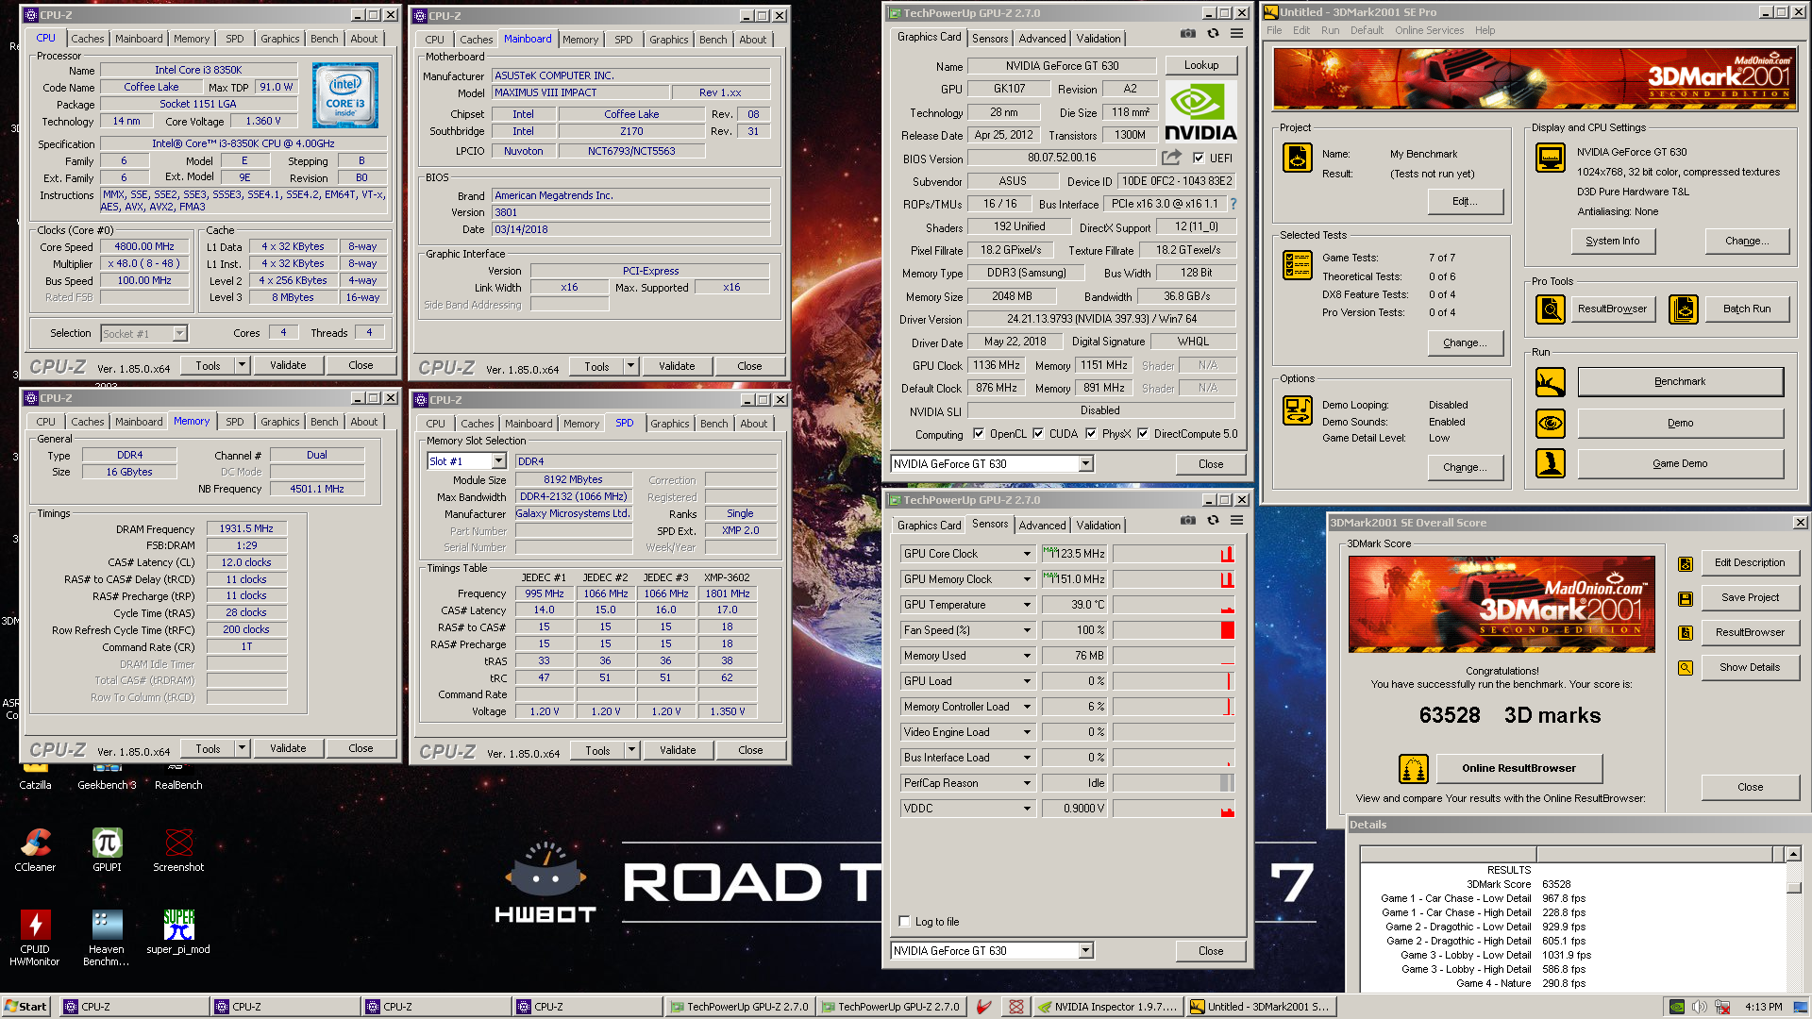Click the BIOS share/export icon in GPU-Z

coord(1171,158)
